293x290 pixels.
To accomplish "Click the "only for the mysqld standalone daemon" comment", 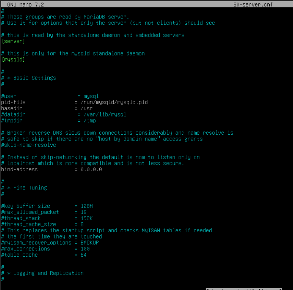I will click(73, 53).
